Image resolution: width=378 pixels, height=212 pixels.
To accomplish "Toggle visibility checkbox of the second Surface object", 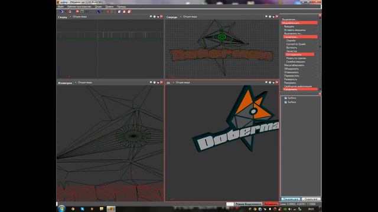I will (286, 102).
